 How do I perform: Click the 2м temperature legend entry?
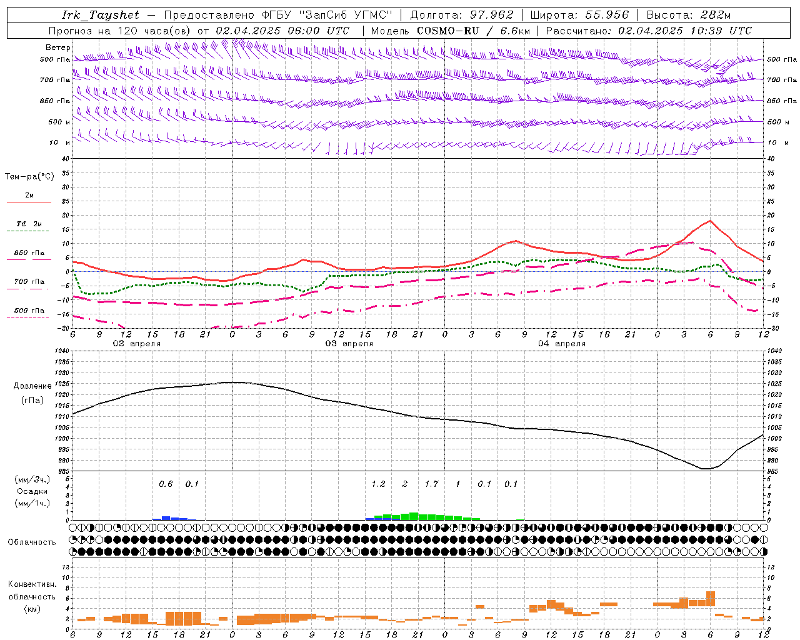[29, 196]
